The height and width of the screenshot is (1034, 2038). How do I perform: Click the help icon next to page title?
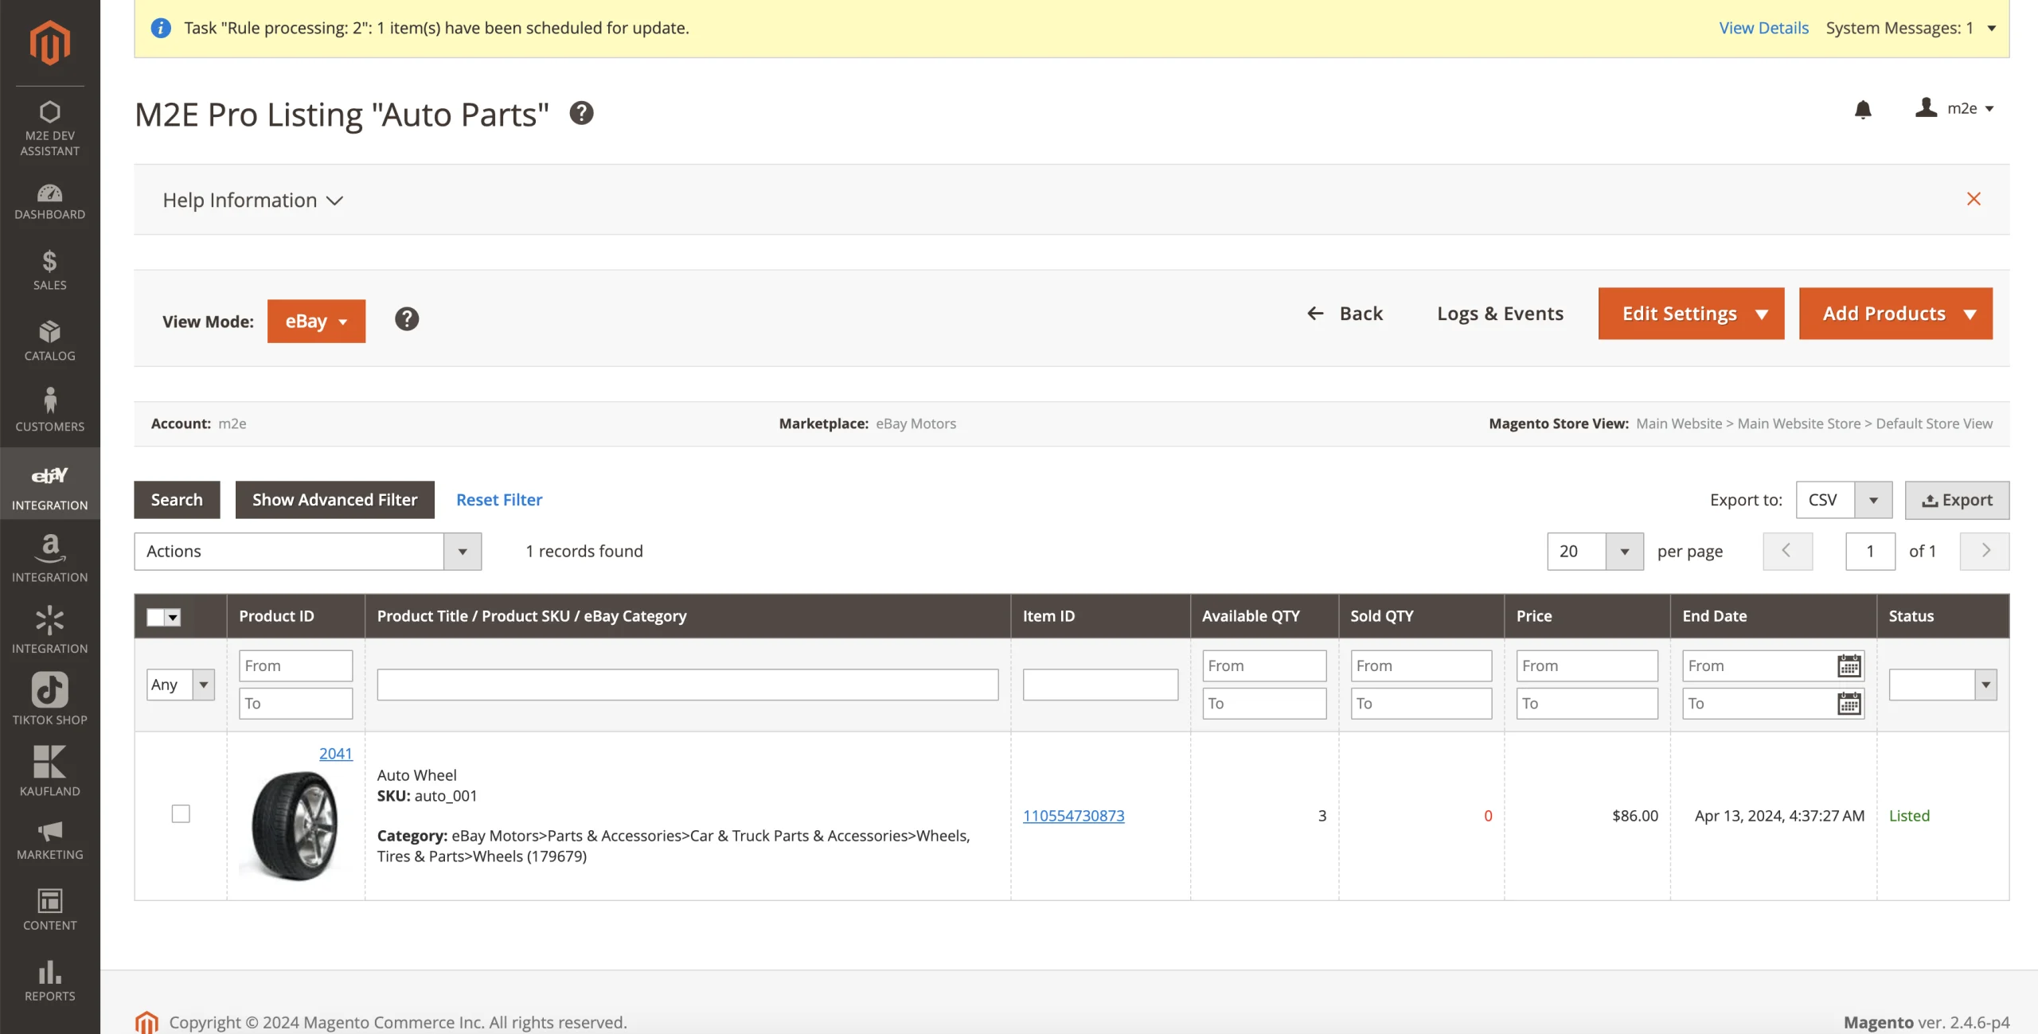pyautogui.click(x=581, y=113)
